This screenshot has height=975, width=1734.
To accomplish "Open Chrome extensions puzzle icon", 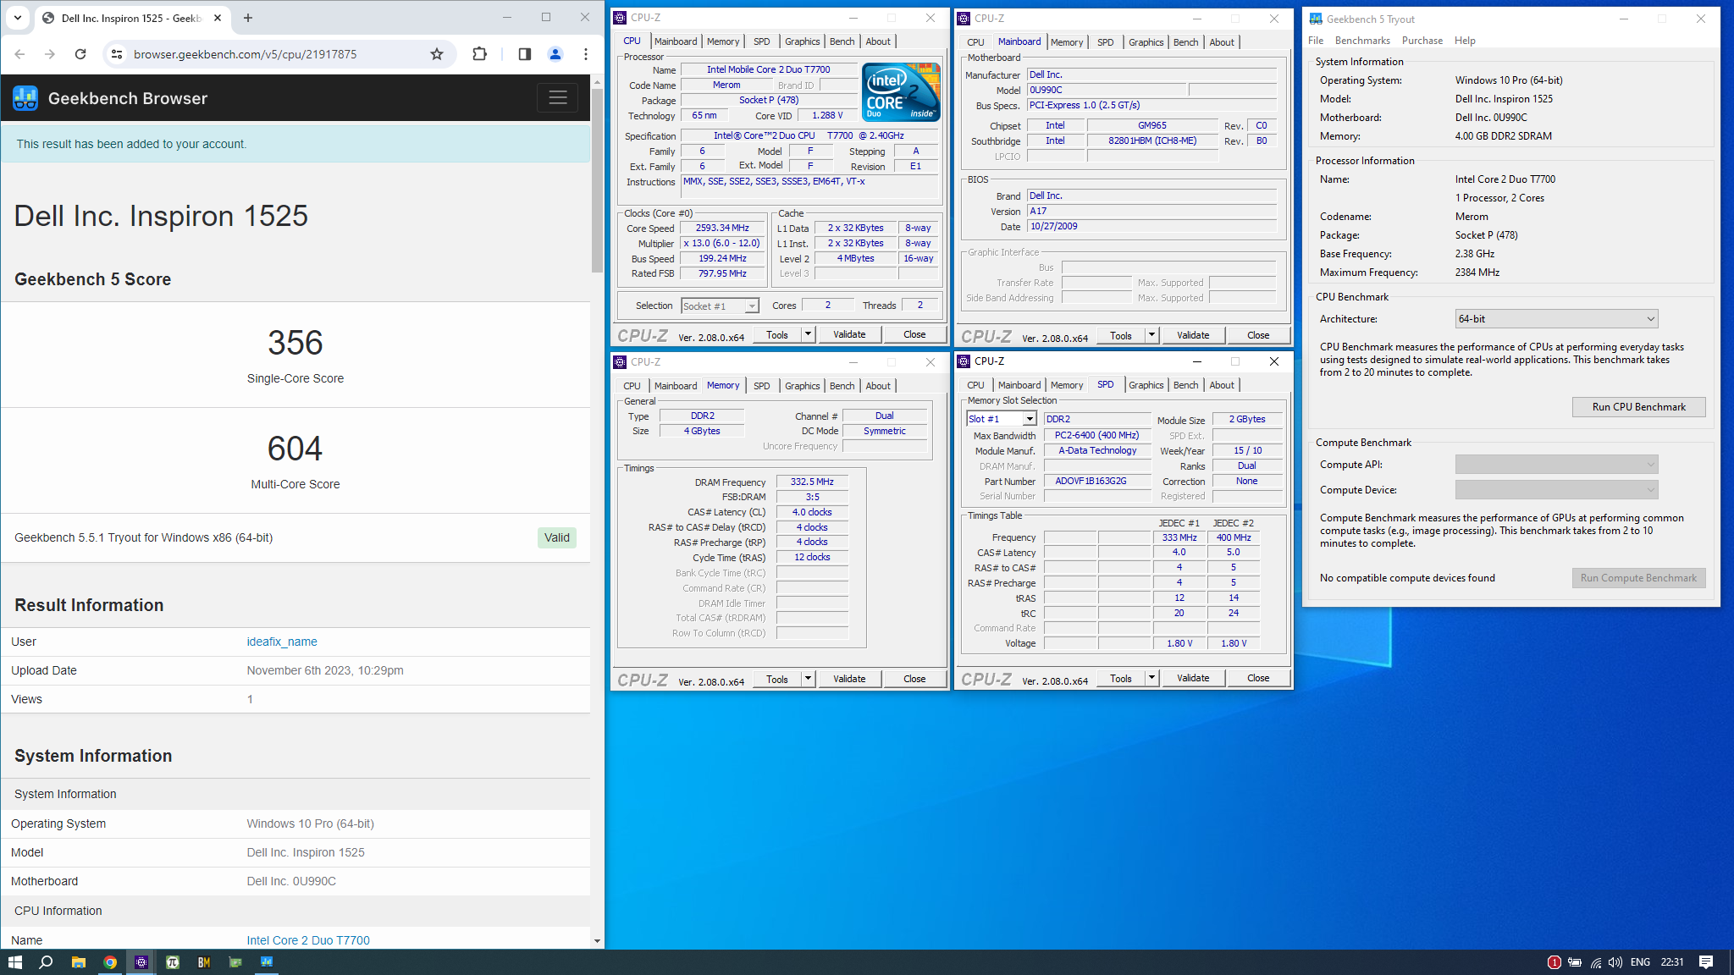I will tap(479, 54).
